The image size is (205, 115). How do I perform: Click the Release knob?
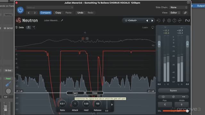coord(97,104)
